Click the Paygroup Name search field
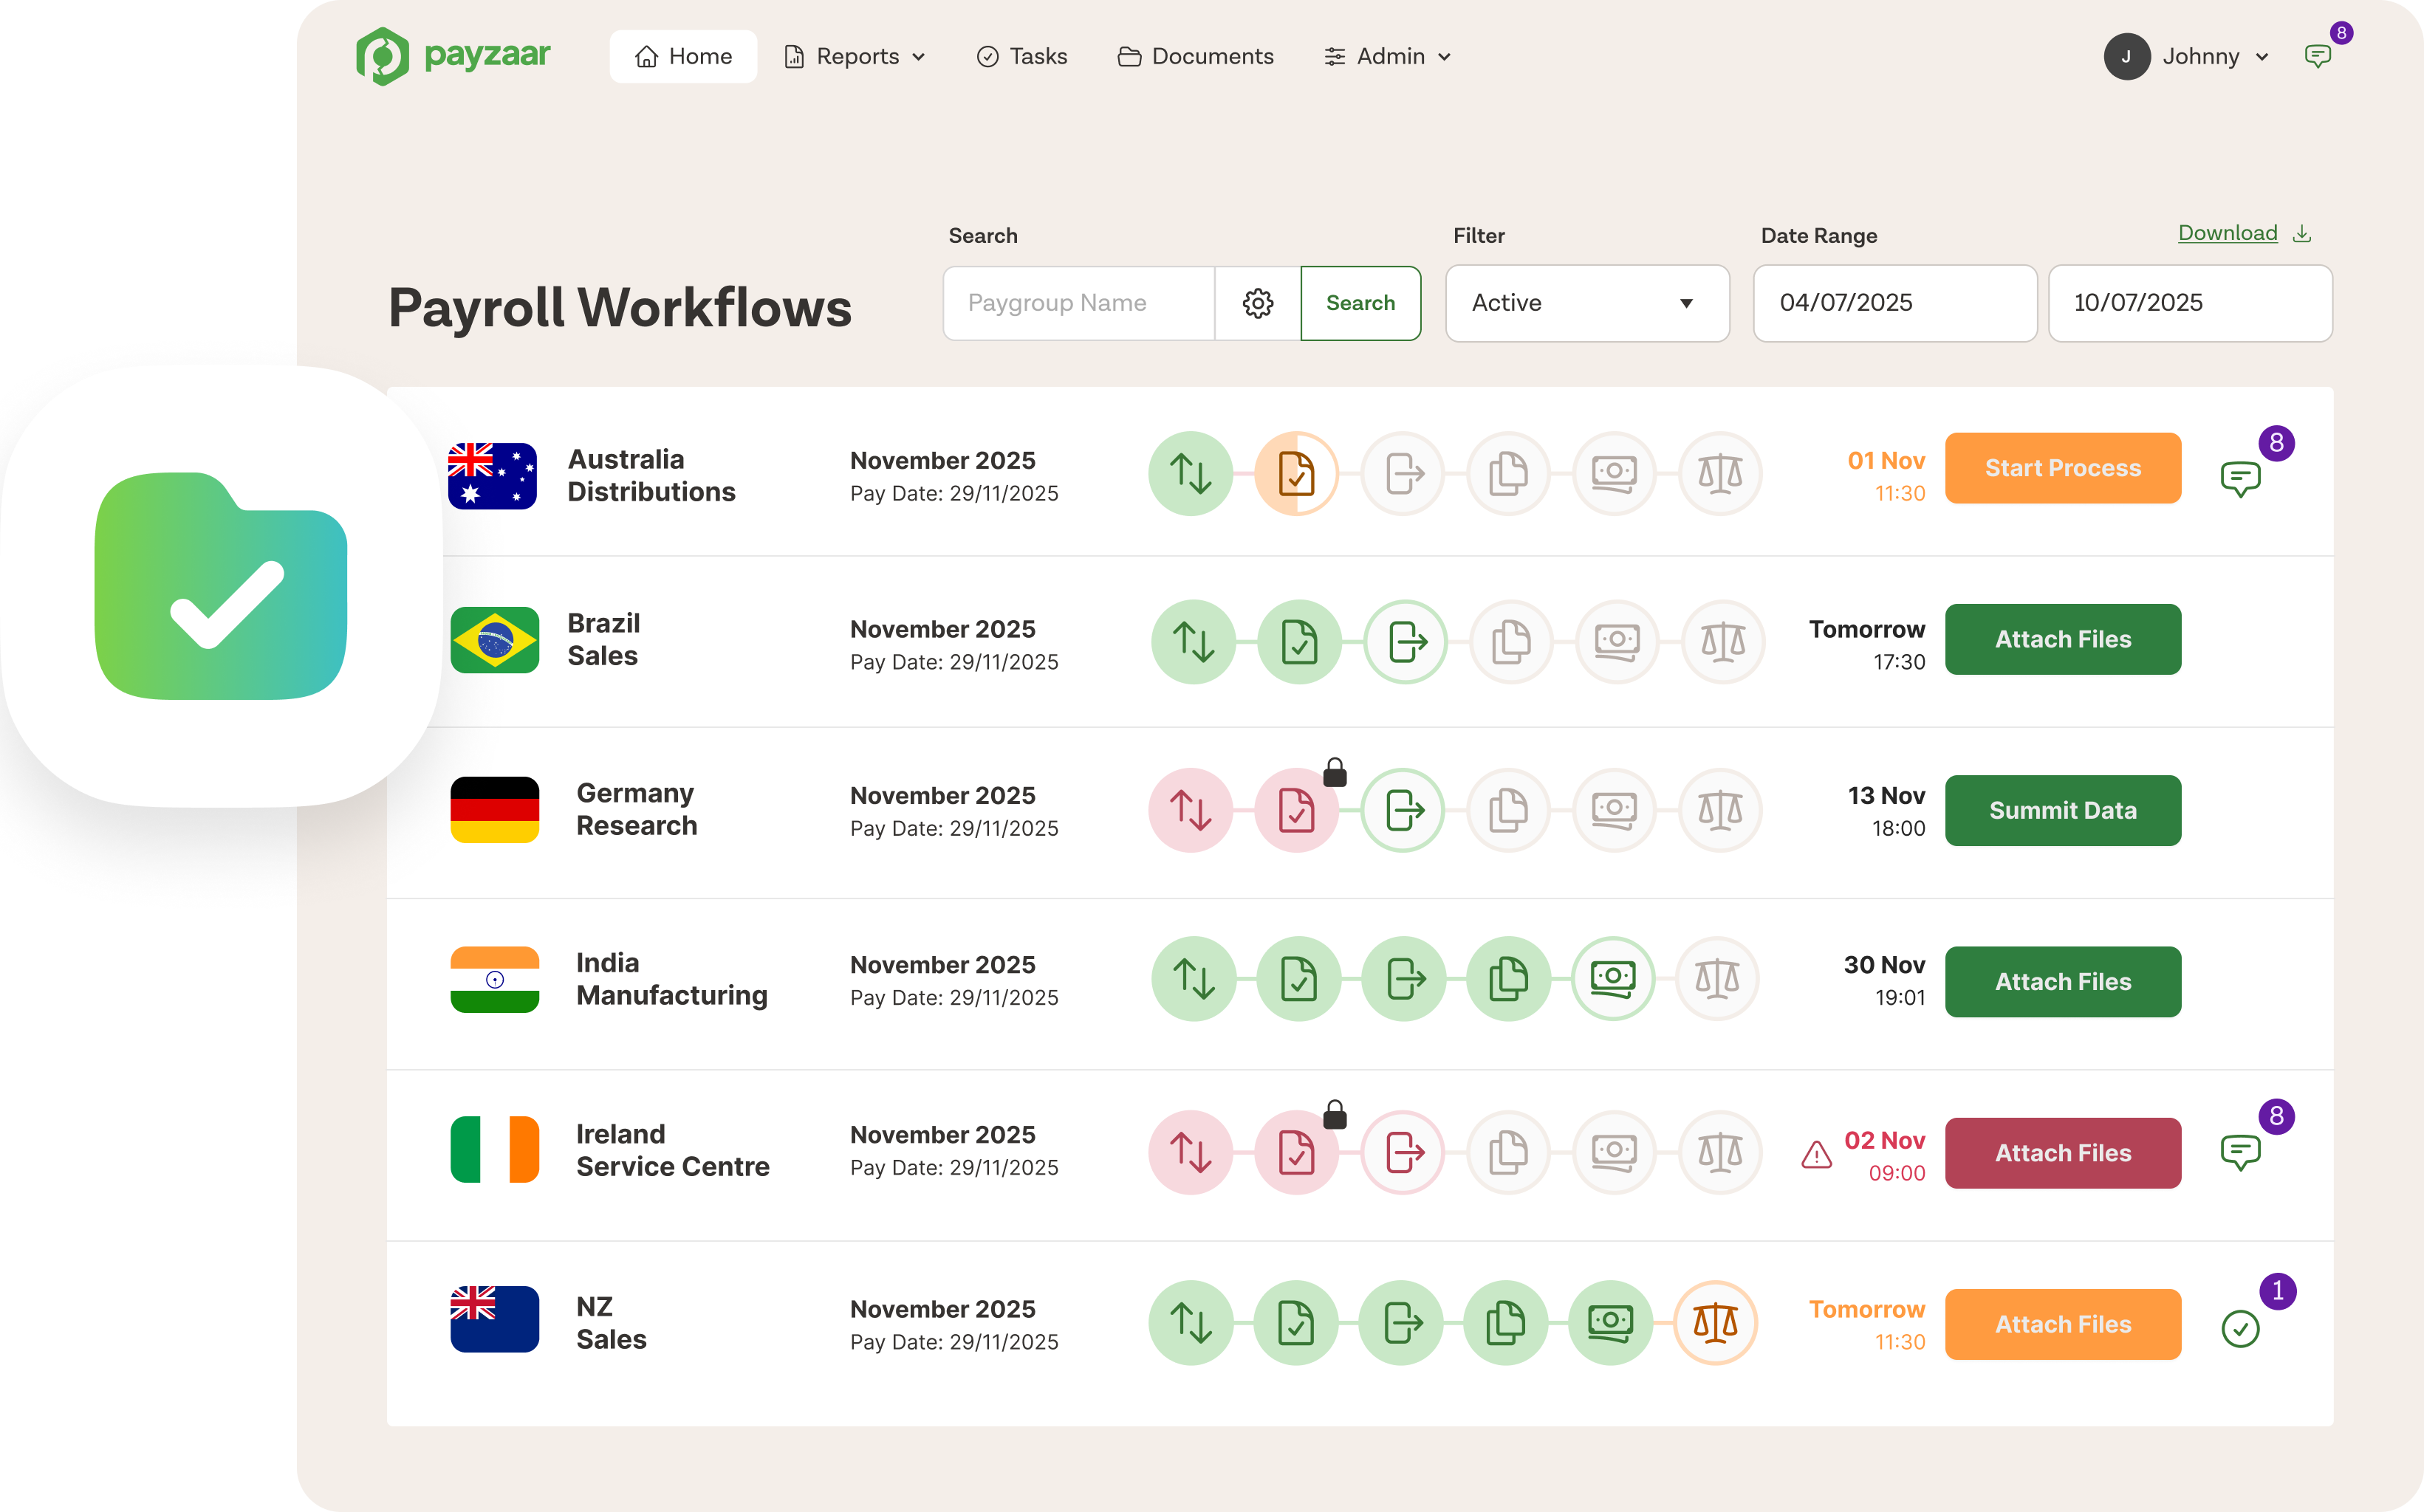The image size is (2424, 1512). tap(1078, 303)
